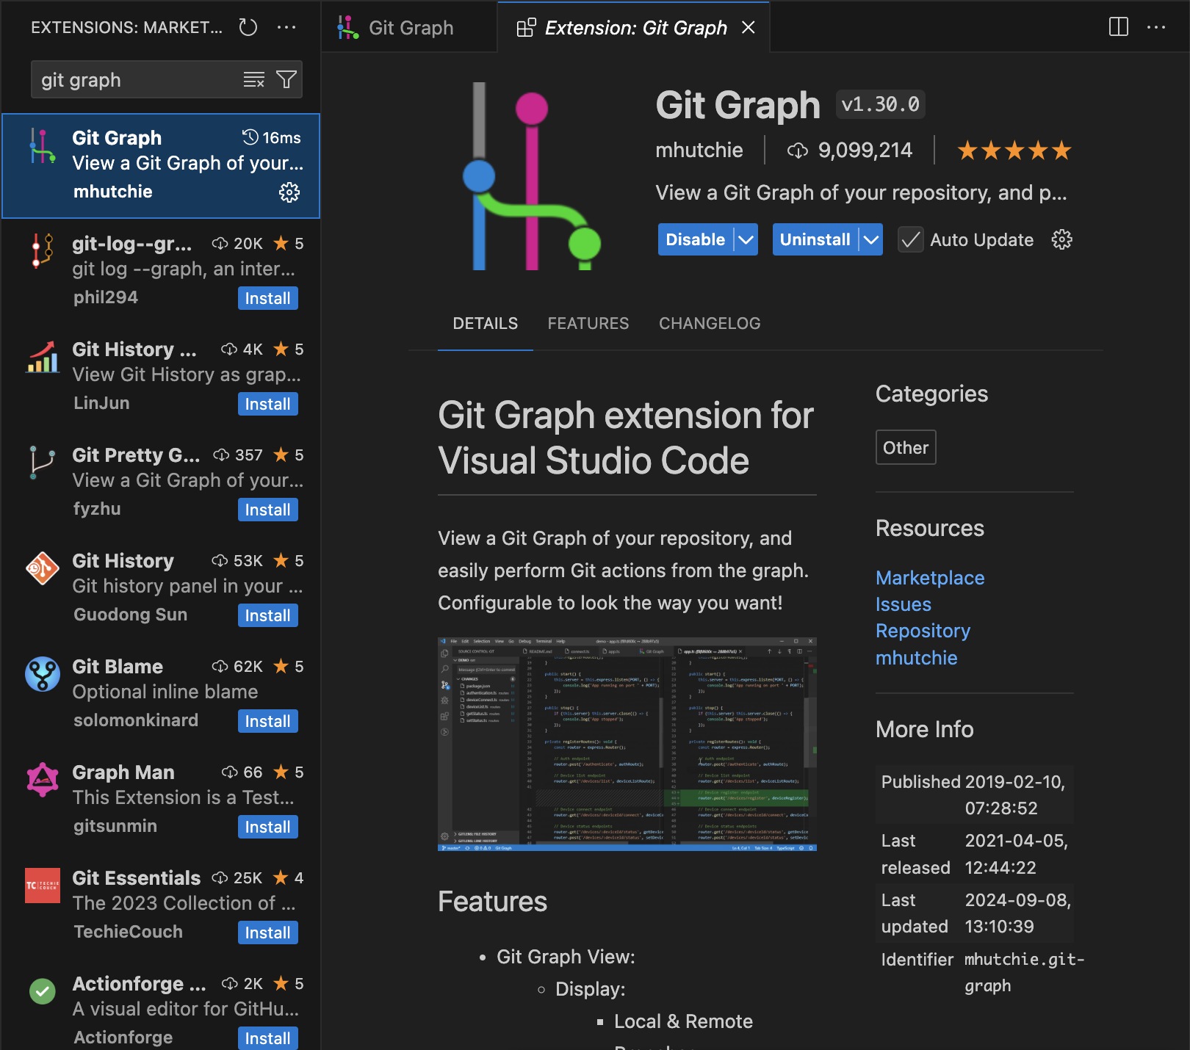Click the orange Git History extension icon
The height and width of the screenshot is (1050, 1190).
[x=43, y=568]
